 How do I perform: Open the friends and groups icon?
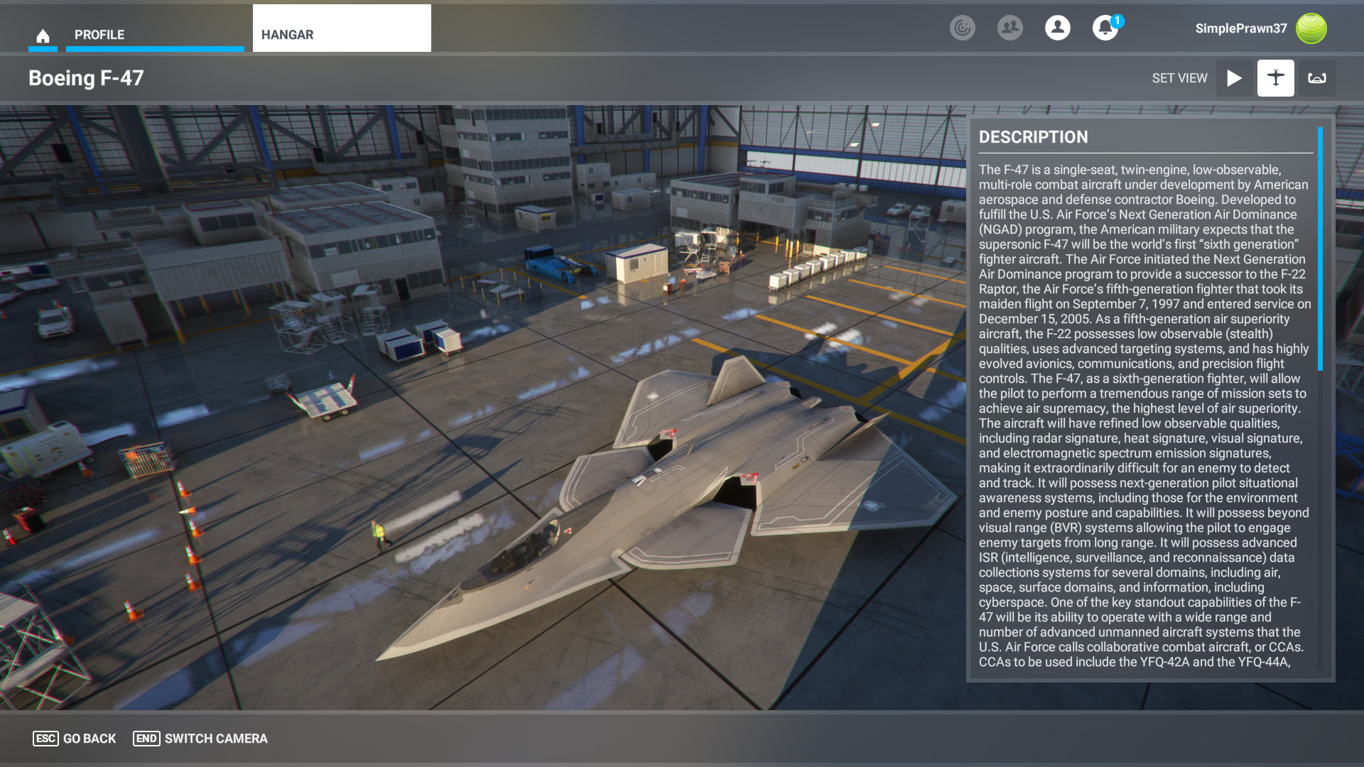coord(1010,28)
